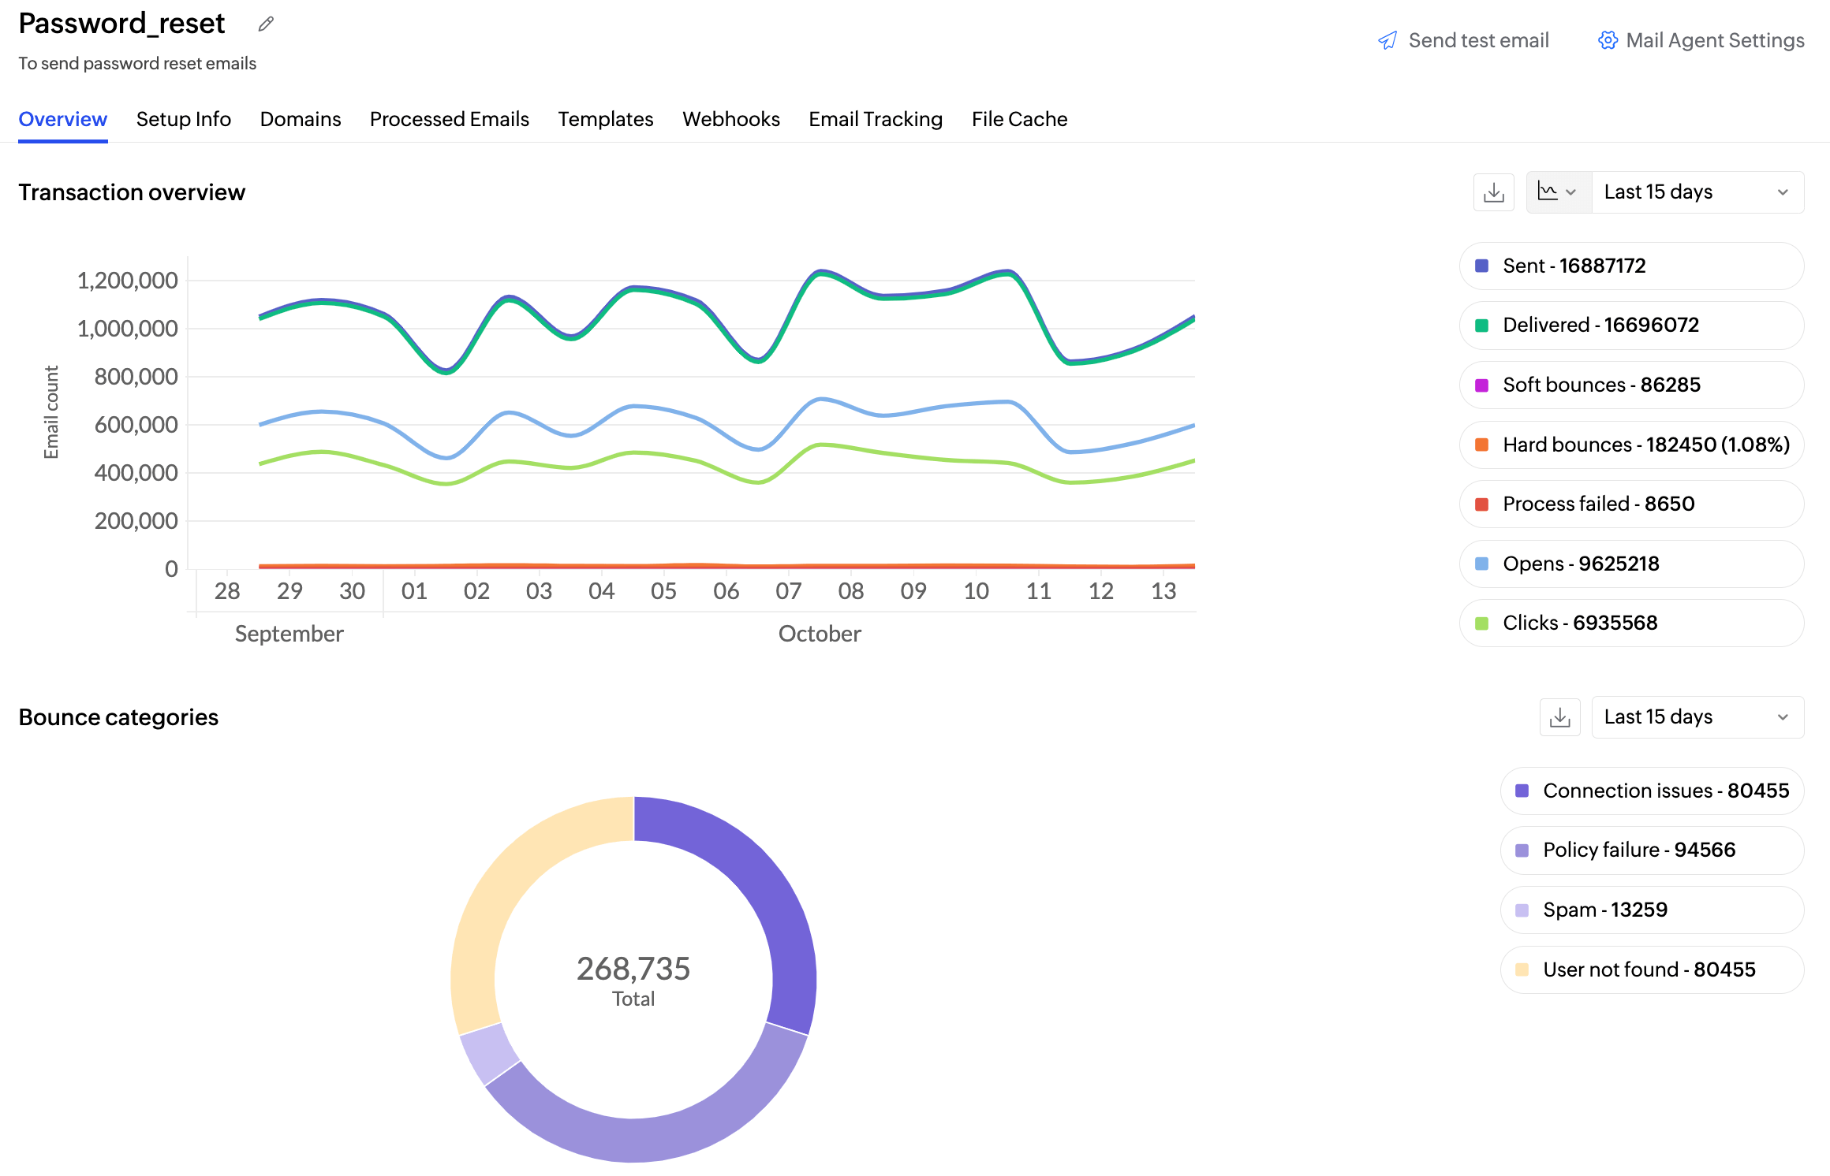Click the Send test email link
1830x1176 pixels.
[1478, 40]
